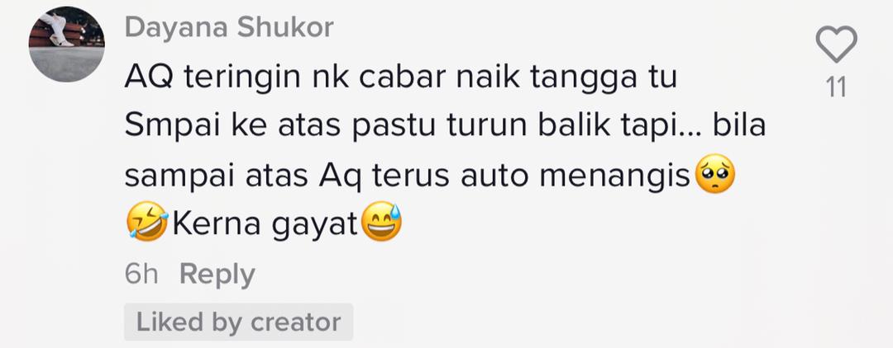893x348 pixels.
Task: Tap the 11 likes count
Action: click(836, 88)
